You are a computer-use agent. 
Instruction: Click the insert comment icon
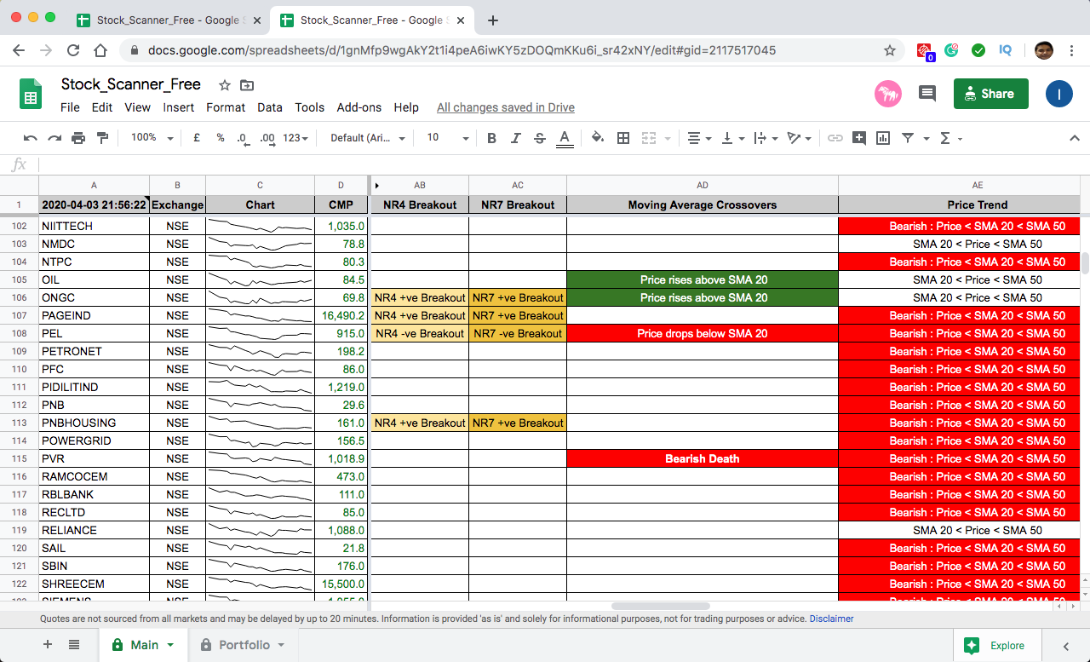(x=858, y=138)
